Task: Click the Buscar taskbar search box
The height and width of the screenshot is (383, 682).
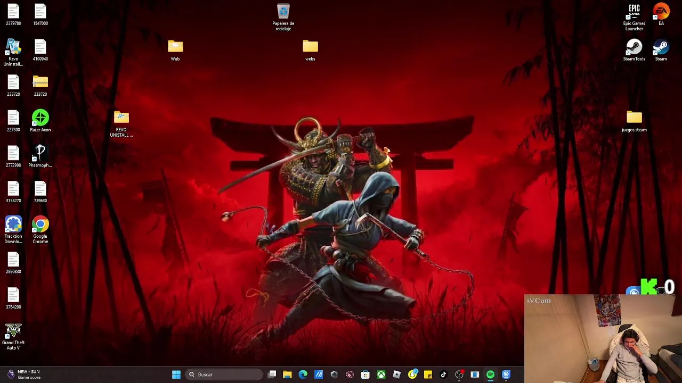Action: (224, 374)
